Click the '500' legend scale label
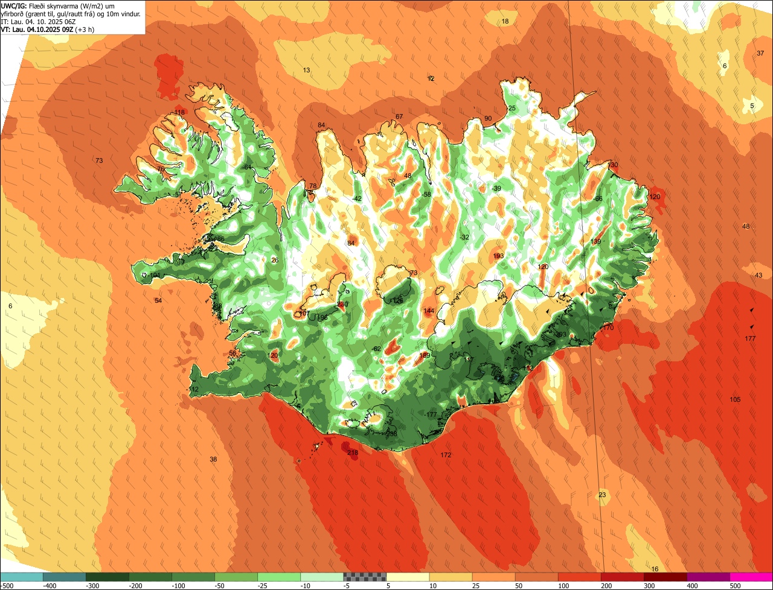This screenshot has width=773, height=590. click(736, 586)
